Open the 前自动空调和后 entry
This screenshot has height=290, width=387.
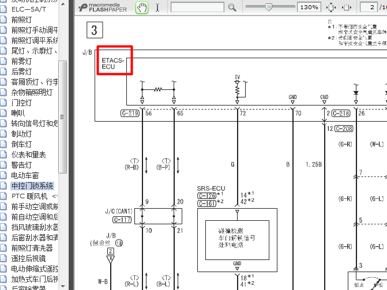click(35, 217)
